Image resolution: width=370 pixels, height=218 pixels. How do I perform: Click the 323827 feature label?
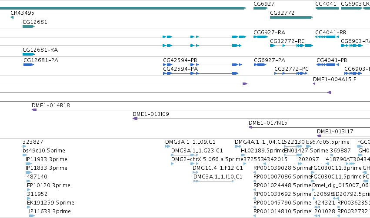(x=33, y=142)
